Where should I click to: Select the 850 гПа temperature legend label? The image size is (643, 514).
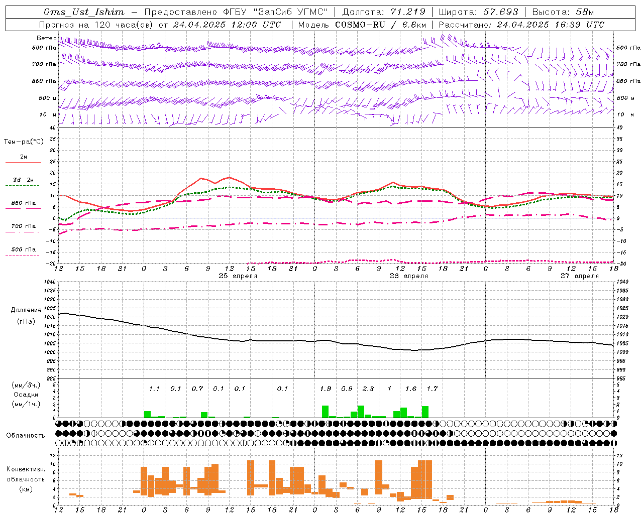point(24,203)
